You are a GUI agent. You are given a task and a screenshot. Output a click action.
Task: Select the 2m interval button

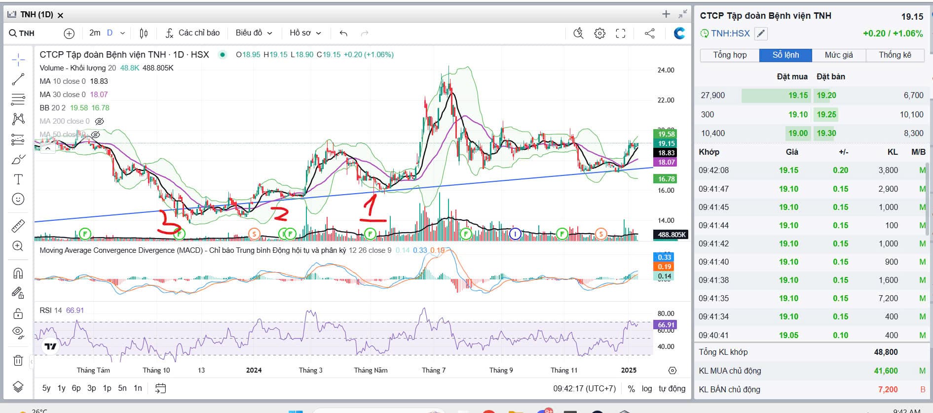(95, 33)
